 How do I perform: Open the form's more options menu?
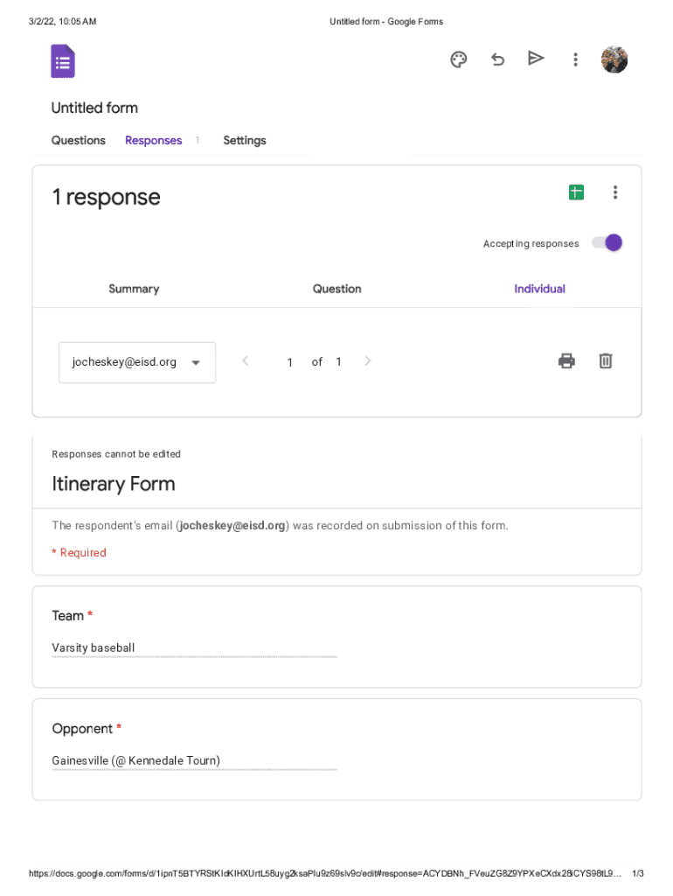[575, 59]
